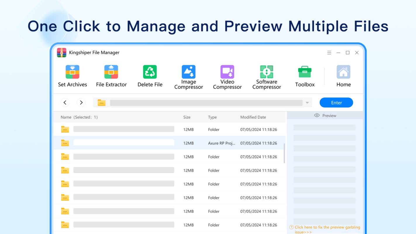Click the Enter button

coord(336,103)
